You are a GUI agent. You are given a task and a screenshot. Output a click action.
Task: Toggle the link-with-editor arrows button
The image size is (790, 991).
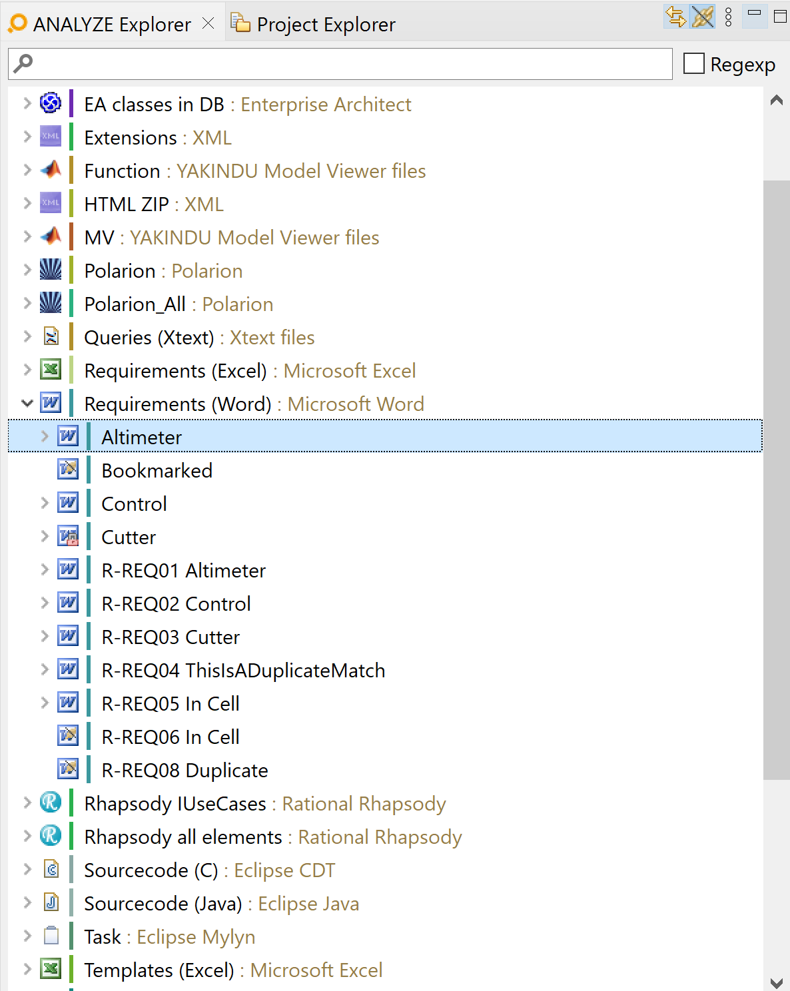pos(676,17)
